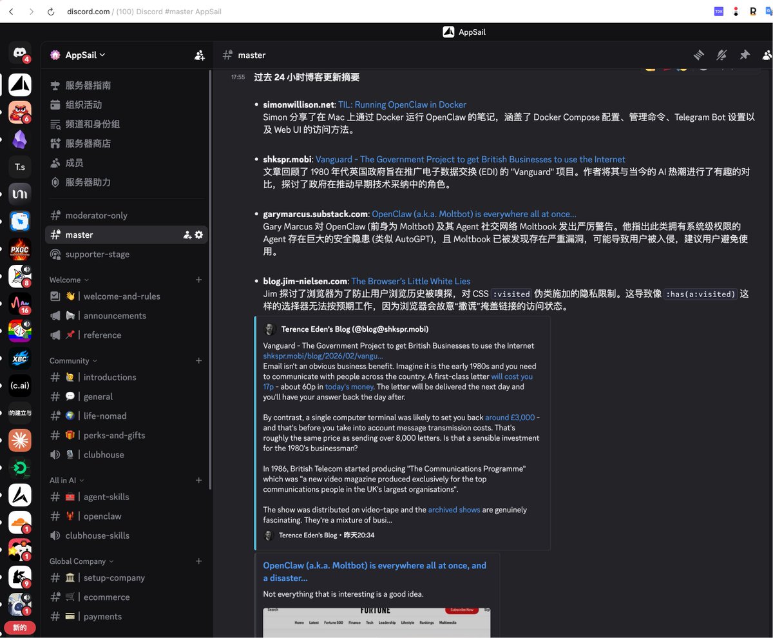Click invite people icon next to AppSail header
This screenshot has height=638, width=773.
pos(200,55)
